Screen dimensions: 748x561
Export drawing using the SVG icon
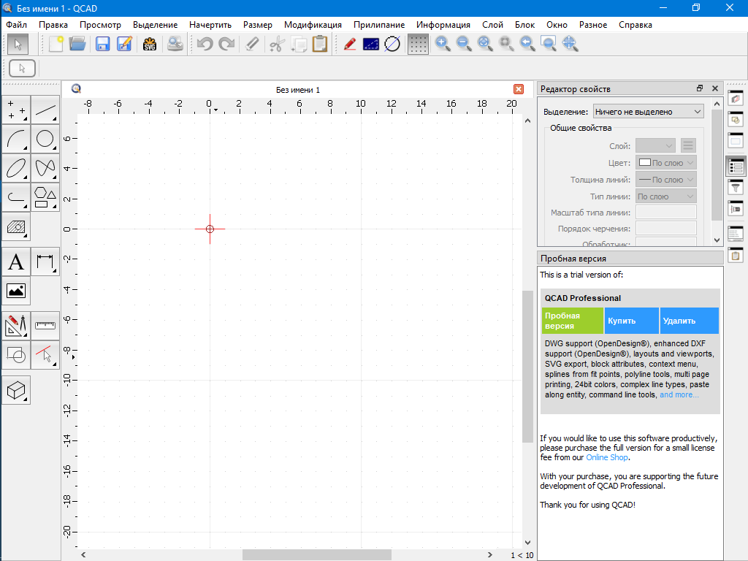[x=150, y=44]
